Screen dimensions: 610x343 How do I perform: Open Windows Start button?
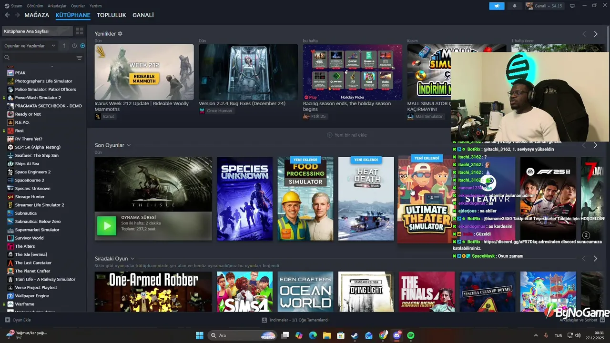[200, 335]
